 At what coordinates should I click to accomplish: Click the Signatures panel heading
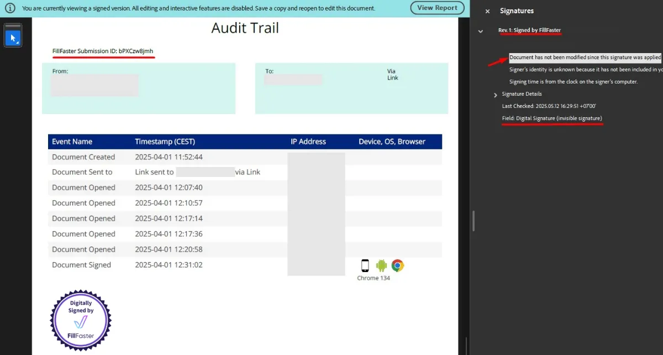[x=517, y=11]
